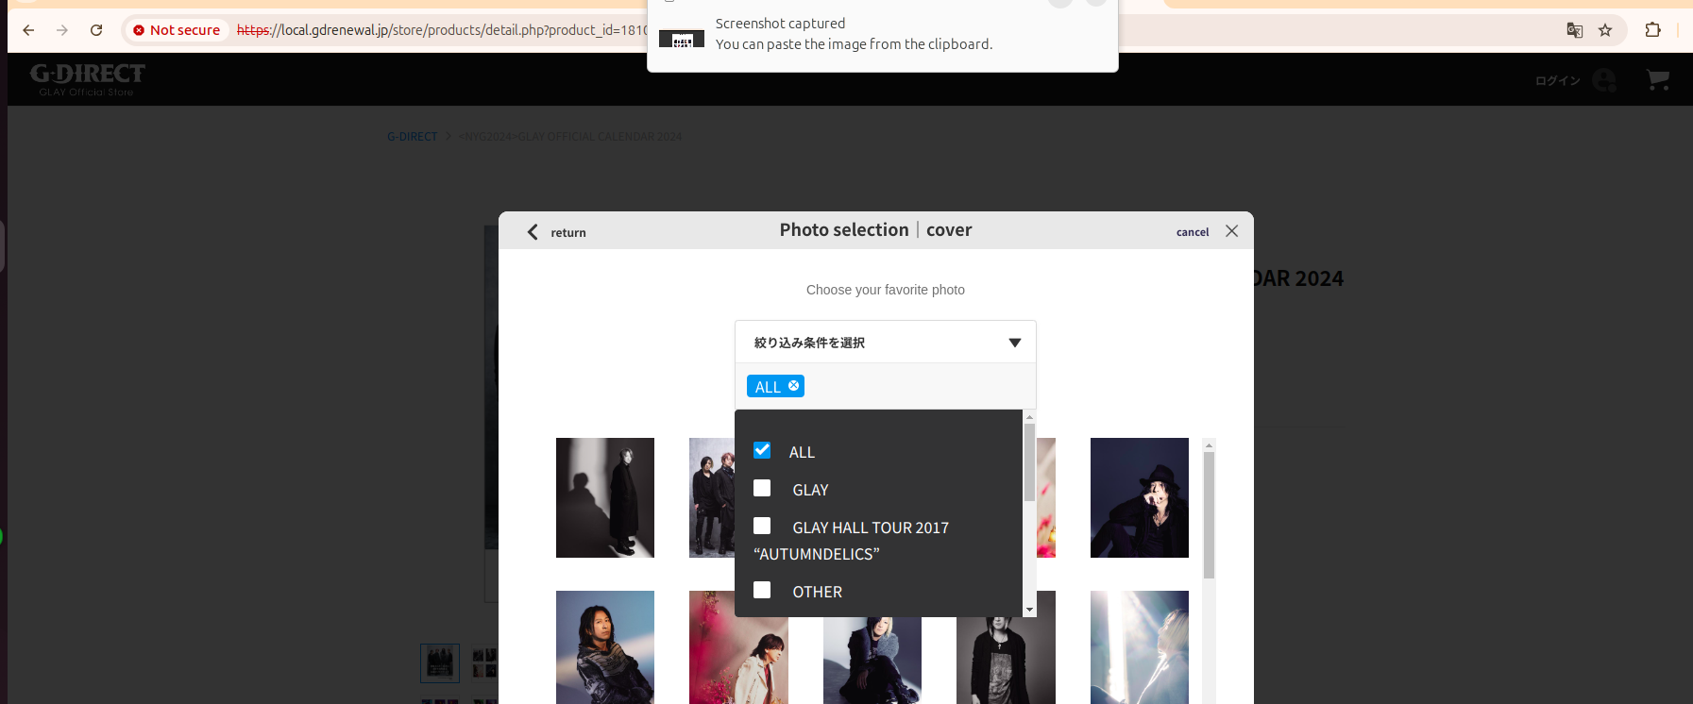Viewport: 1693px width, 704px height.
Task: Bookmark this page with the star icon
Action: (1605, 30)
